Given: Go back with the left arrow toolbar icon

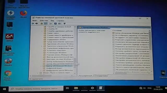Looking at the screenshot, I should [x=33, y=24].
